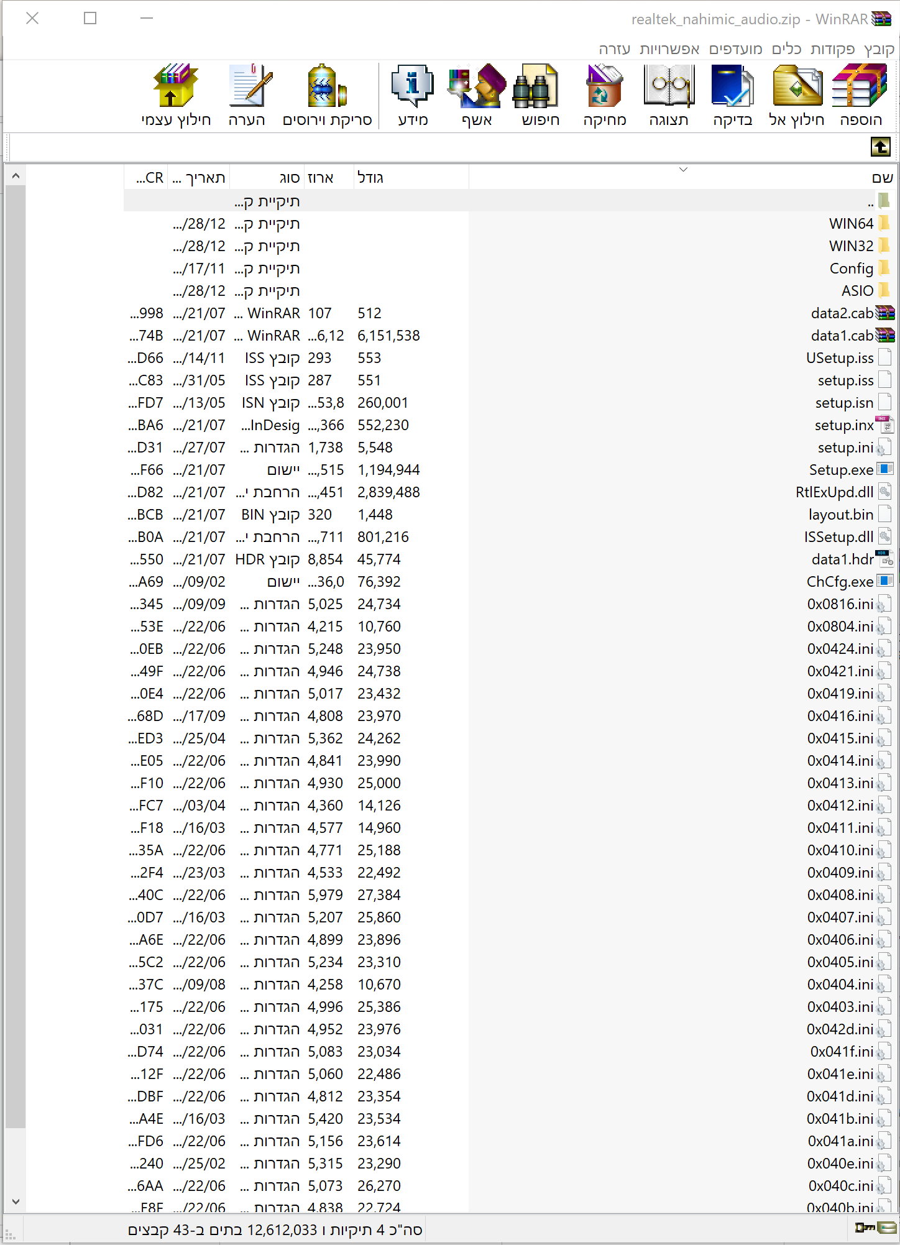Click the scrollbar up arrow
This screenshot has width=900, height=1245.
16,176
